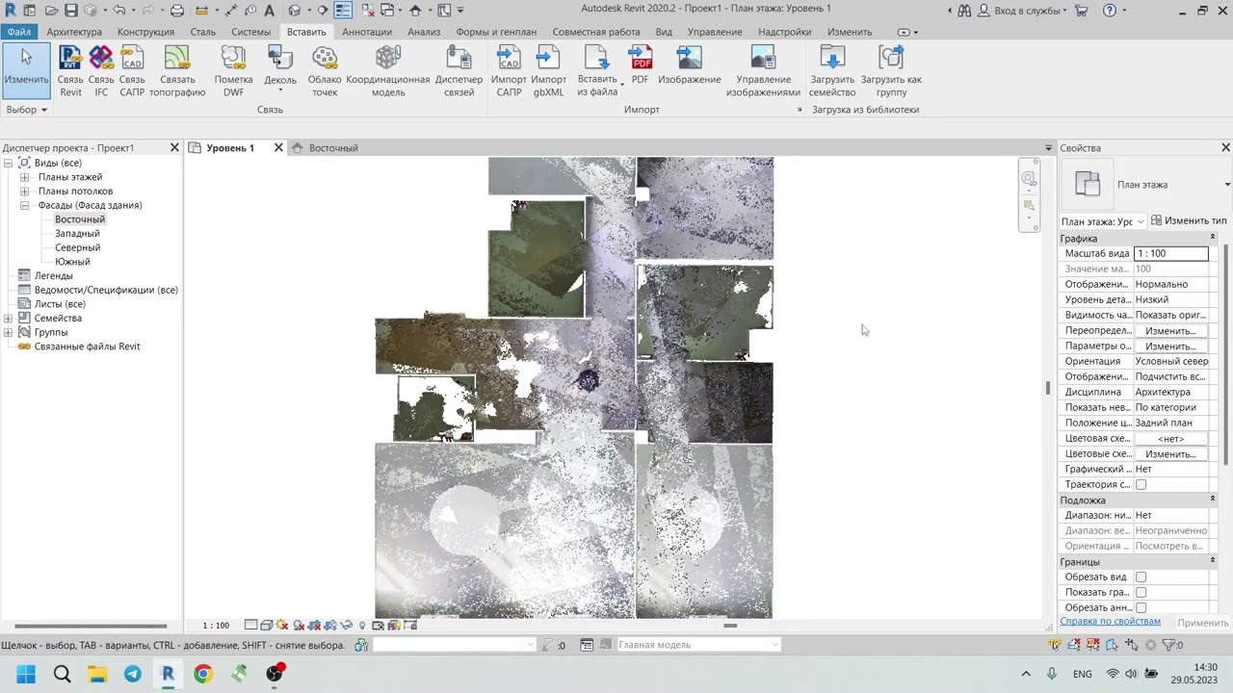1233x693 pixels.
Task: Click Загрузить как группу icon
Action: click(891, 71)
